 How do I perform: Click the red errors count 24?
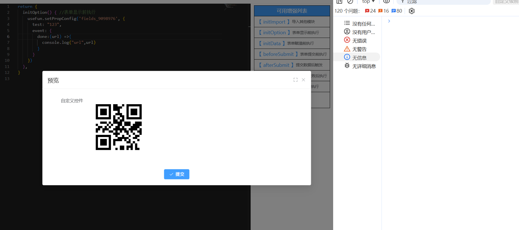(x=370, y=11)
